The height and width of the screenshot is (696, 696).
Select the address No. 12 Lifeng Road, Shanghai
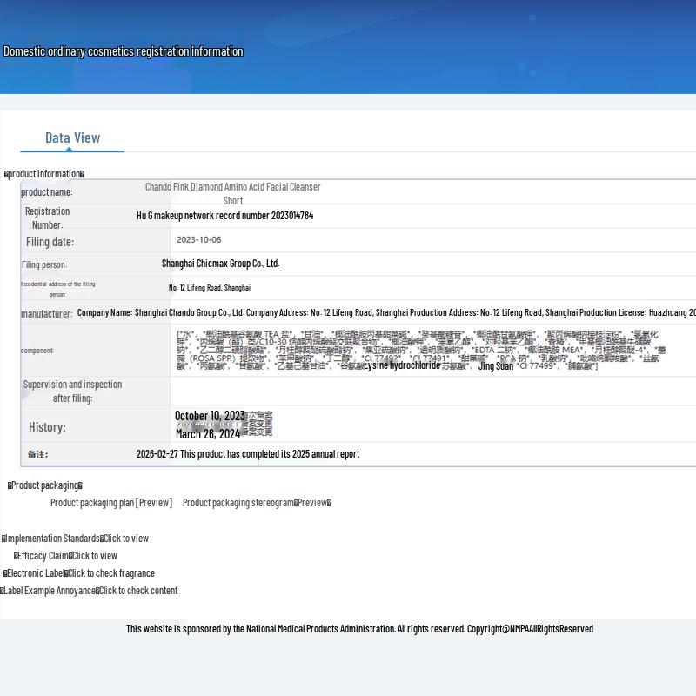tap(210, 288)
